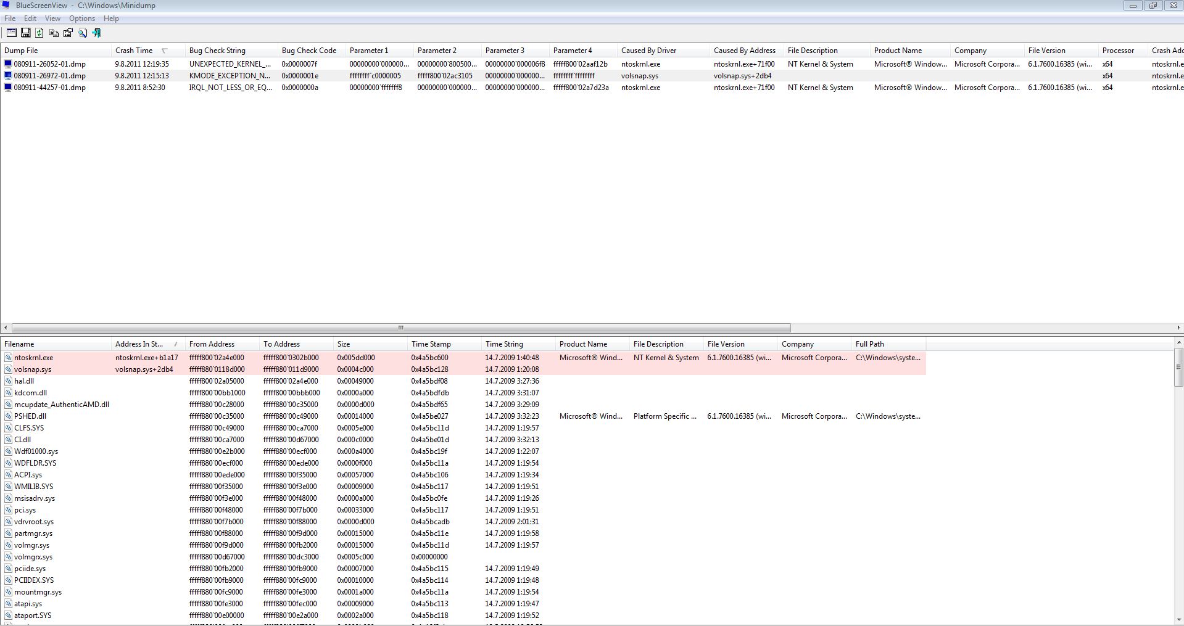Screen dimensions: 1184x626
Task: Click the file icon next to mcupdate_AuthenticAMD.dll
Action: click(x=8, y=404)
